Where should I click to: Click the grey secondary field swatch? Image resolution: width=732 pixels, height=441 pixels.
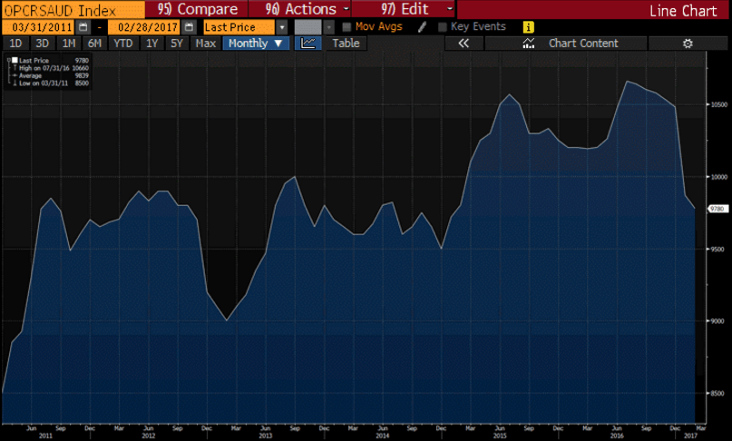point(308,27)
